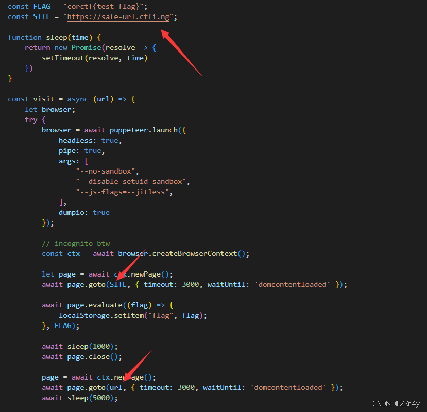Click the "time" parameter in sleep(time)
Viewport: 427px width, 412px height.
click(80, 37)
